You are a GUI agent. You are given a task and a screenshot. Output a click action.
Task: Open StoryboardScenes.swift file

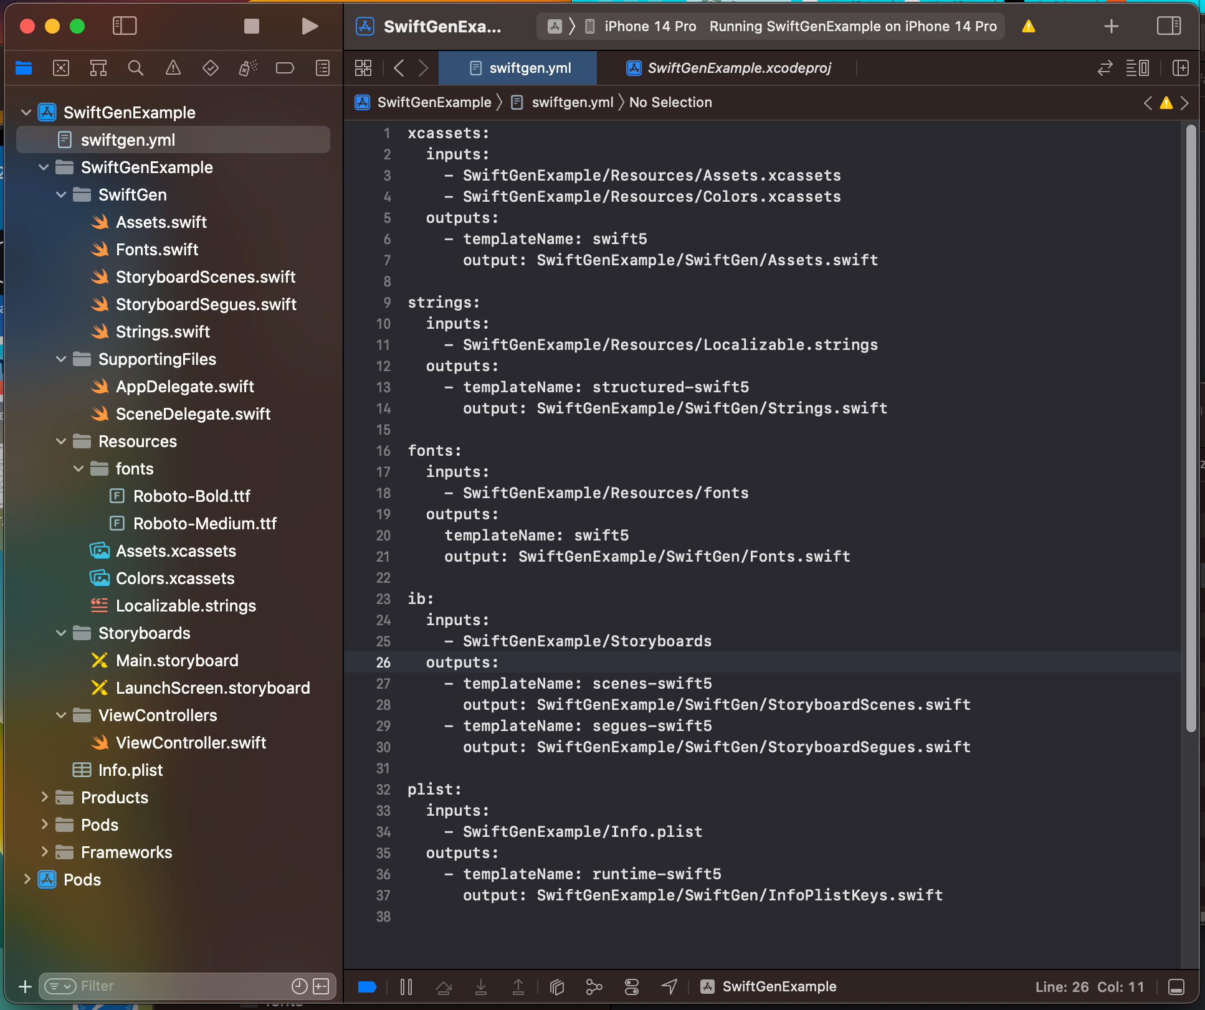pyautogui.click(x=173, y=277)
